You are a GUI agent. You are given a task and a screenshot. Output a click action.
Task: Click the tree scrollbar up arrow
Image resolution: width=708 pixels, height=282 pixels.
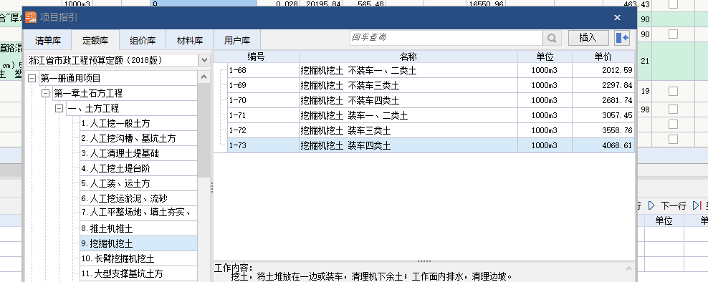pyautogui.click(x=204, y=77)
